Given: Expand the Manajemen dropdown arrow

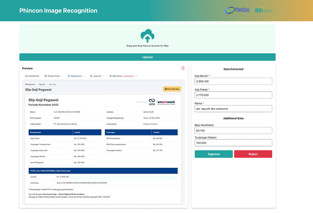Looking at the screenshot, I should point(84,76).
